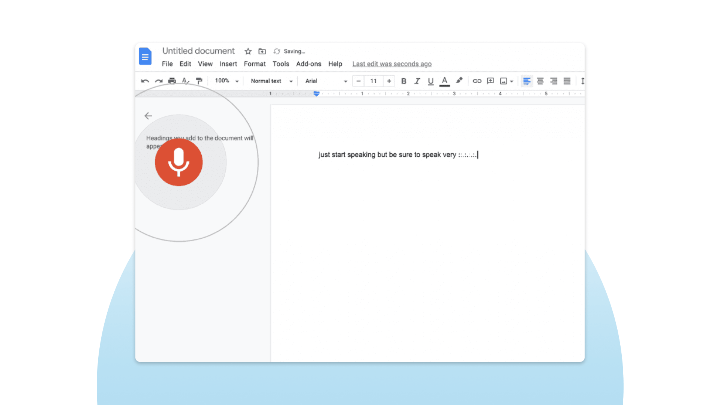Expand the Normal text style dropdown

(x=271, y=81)
